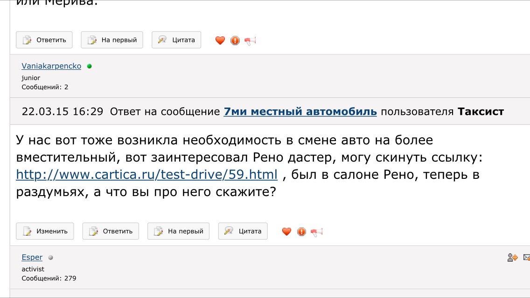Click the megaphone icon in the upper post toolbar
530x298 pixels.
click(250, 41)
